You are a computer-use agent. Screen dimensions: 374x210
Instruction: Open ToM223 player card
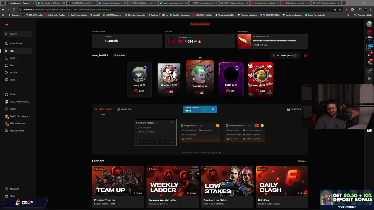click(200, 80)
